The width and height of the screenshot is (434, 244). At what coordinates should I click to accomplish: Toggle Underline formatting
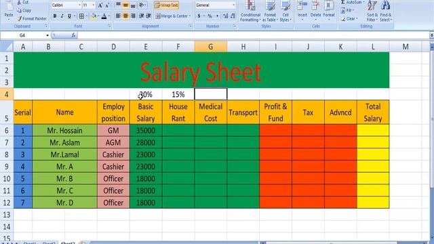(x=69, y=16)
